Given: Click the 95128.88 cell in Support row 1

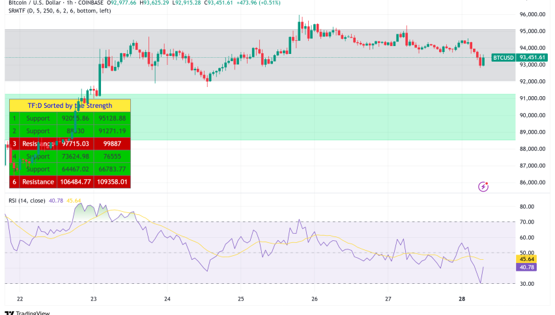Looking at the screenshot, I should (x=112, y=118).
